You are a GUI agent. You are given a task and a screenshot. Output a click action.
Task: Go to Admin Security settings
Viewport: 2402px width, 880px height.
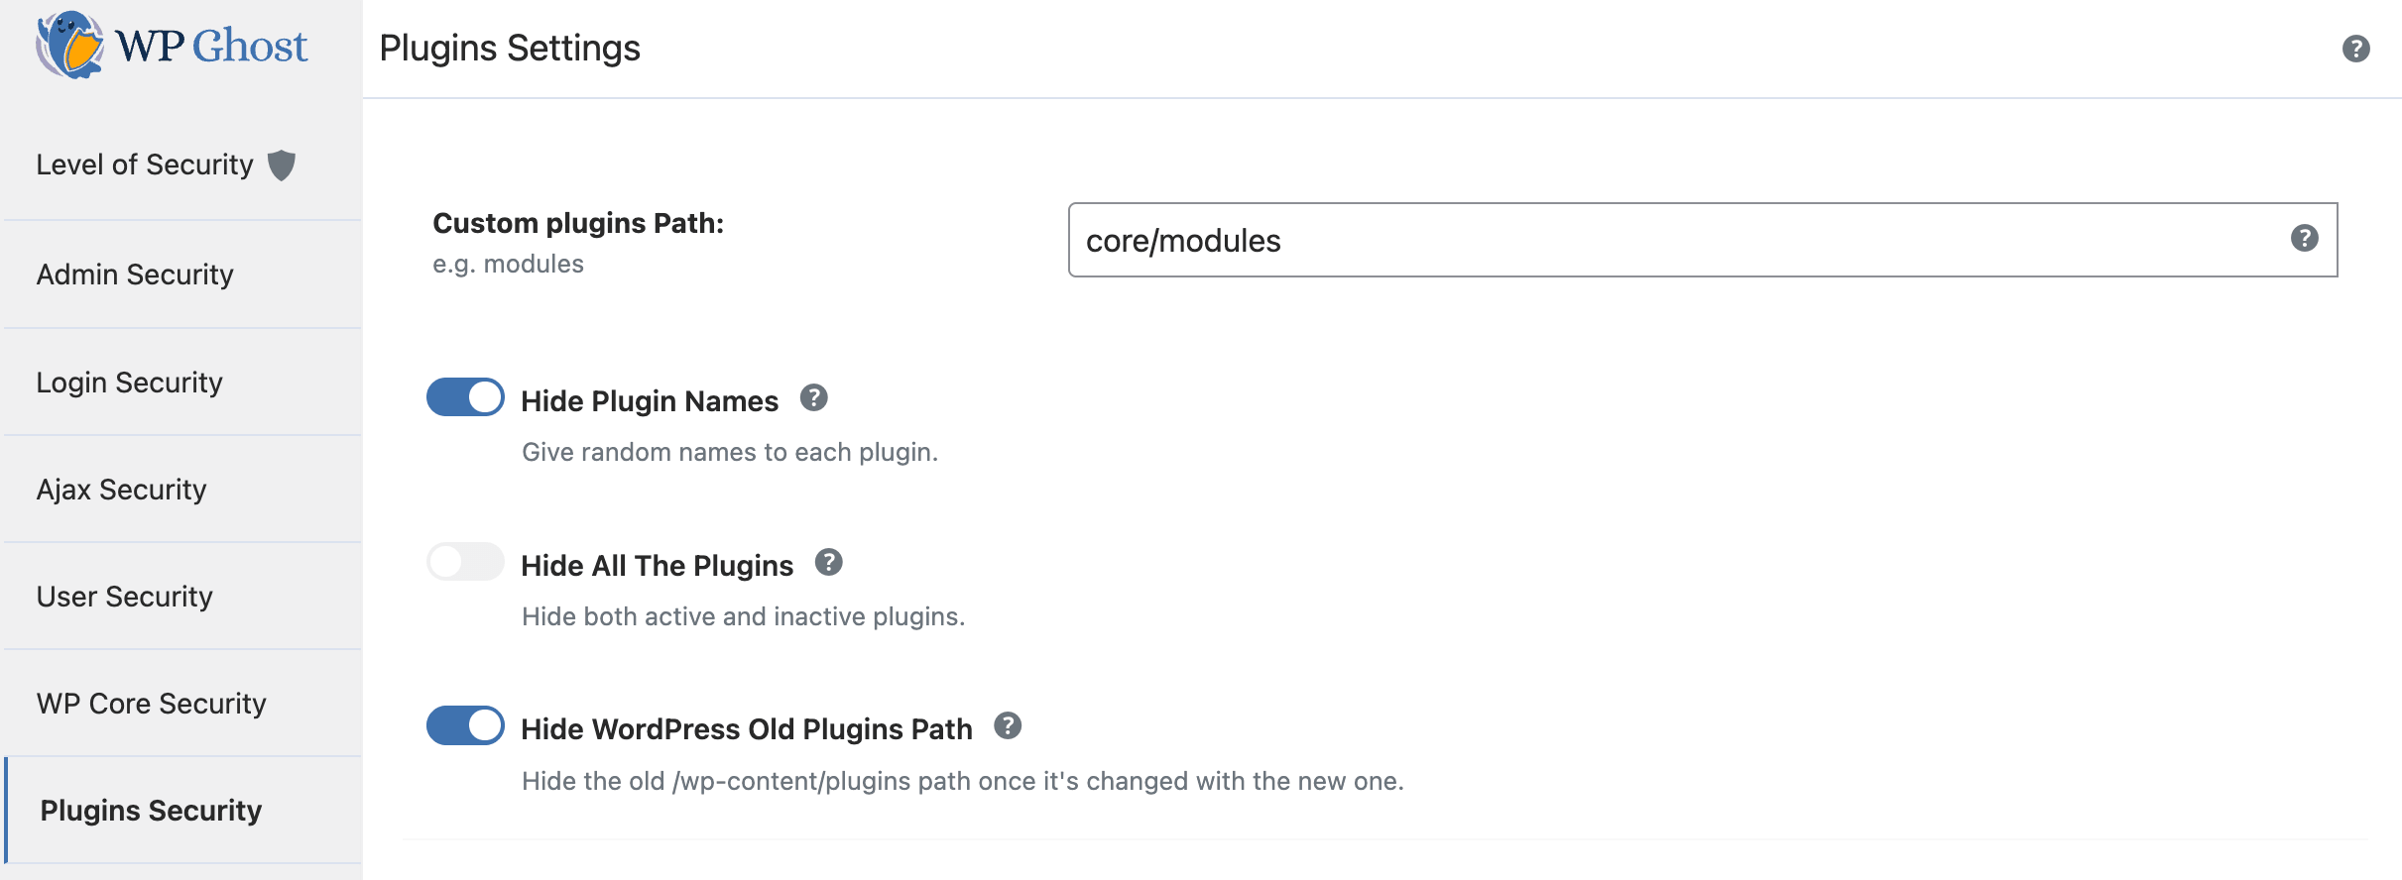(x=134, y=275)
